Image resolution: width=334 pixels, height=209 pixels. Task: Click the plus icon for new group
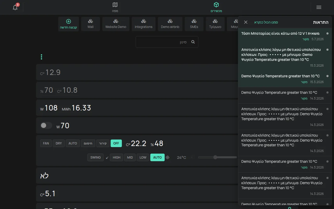pyautogui.click(x=69, y=21)
